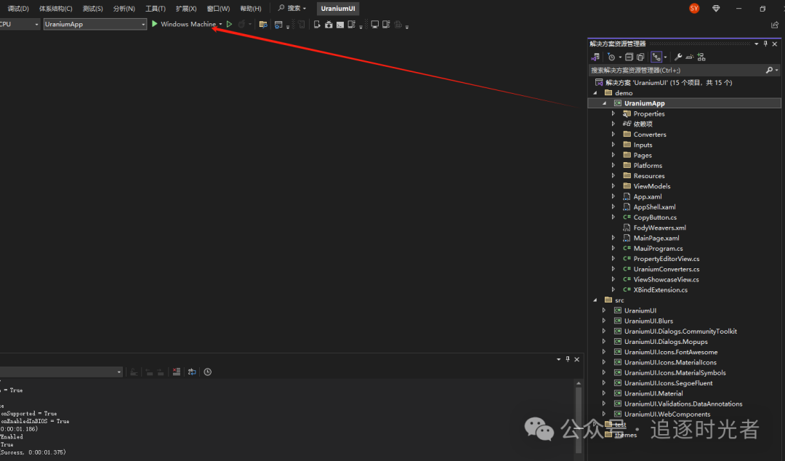Collapse the demo solution folder
785x461 pixels.
[595, 93]
